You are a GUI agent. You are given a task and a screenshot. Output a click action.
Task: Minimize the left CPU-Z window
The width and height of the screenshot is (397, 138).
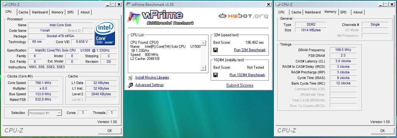[108, 4]
